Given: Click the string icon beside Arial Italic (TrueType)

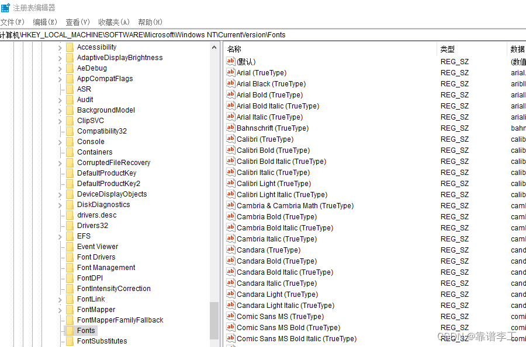Looking at the screenshot, I should tap(230, 117).
